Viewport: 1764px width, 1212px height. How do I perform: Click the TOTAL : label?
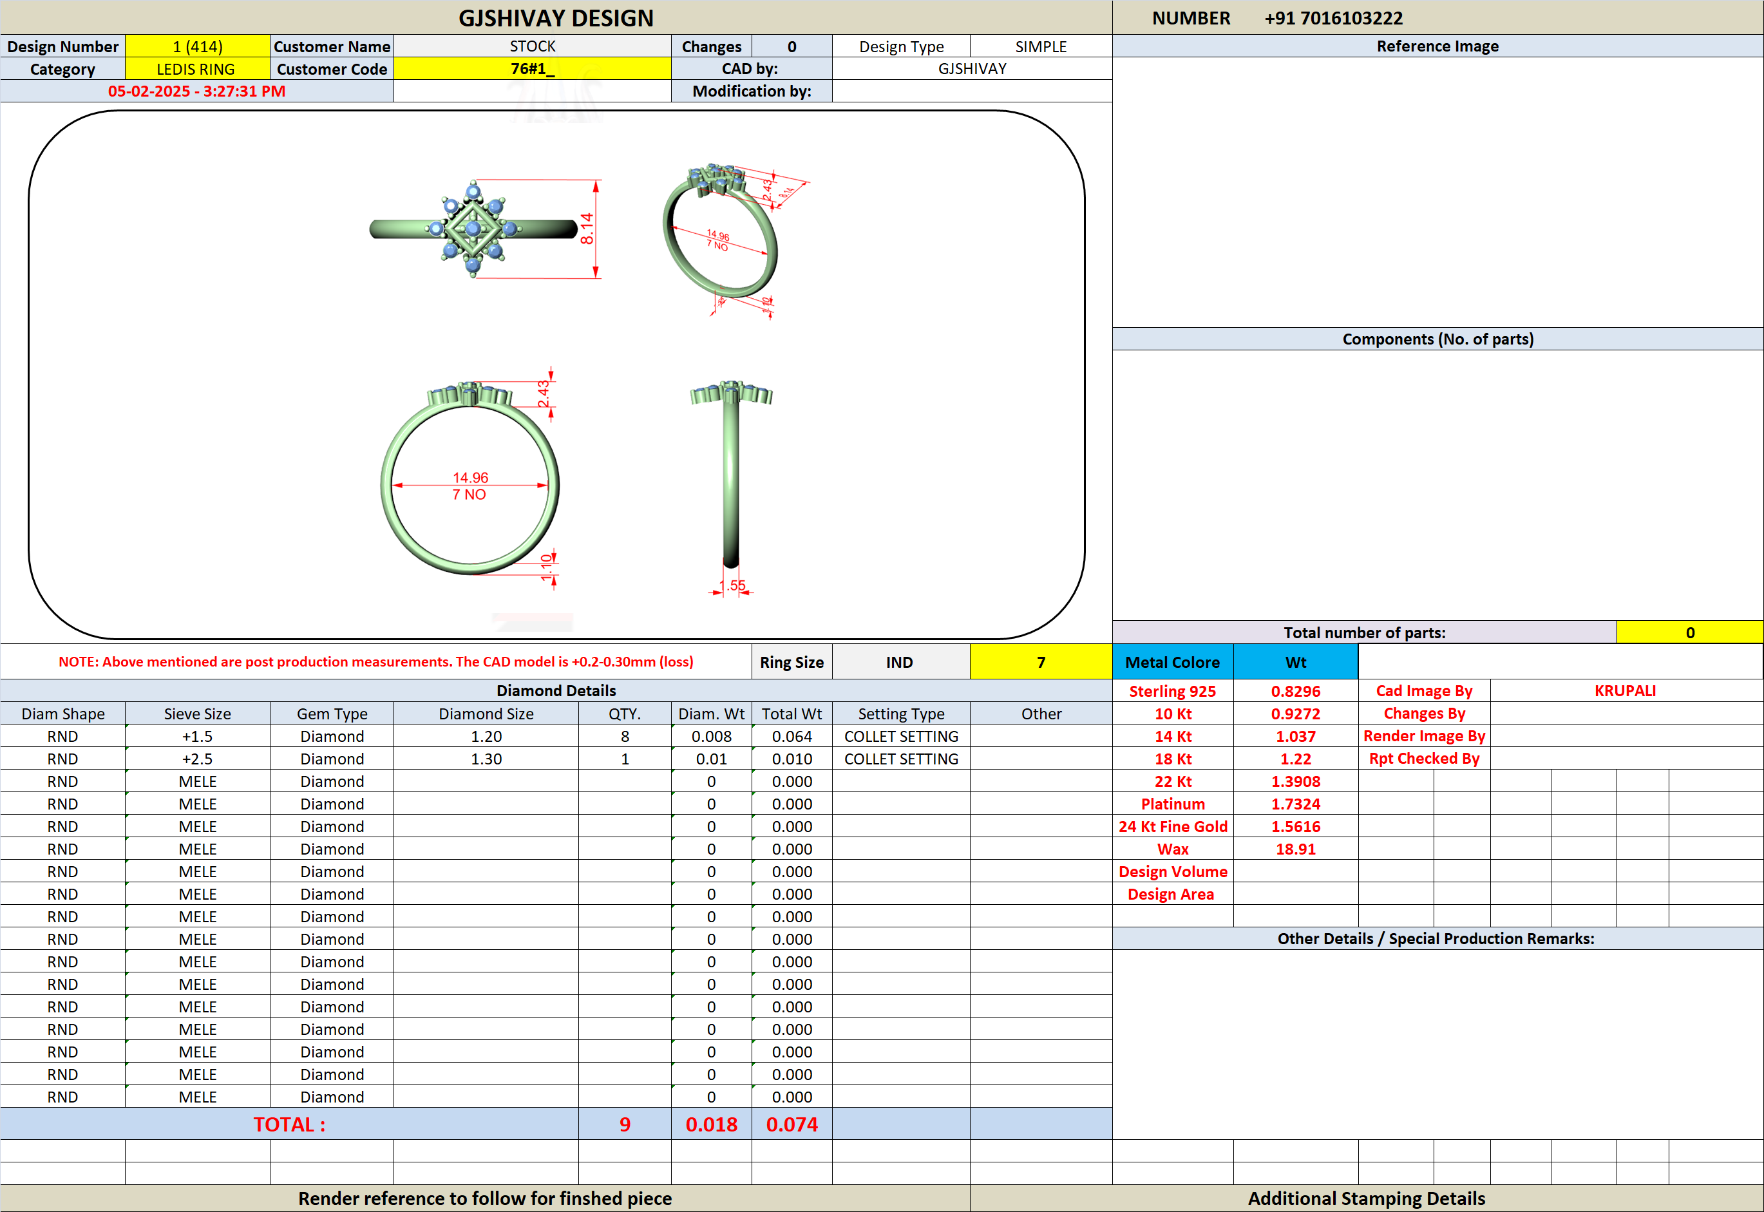(x=289, y=1124)
